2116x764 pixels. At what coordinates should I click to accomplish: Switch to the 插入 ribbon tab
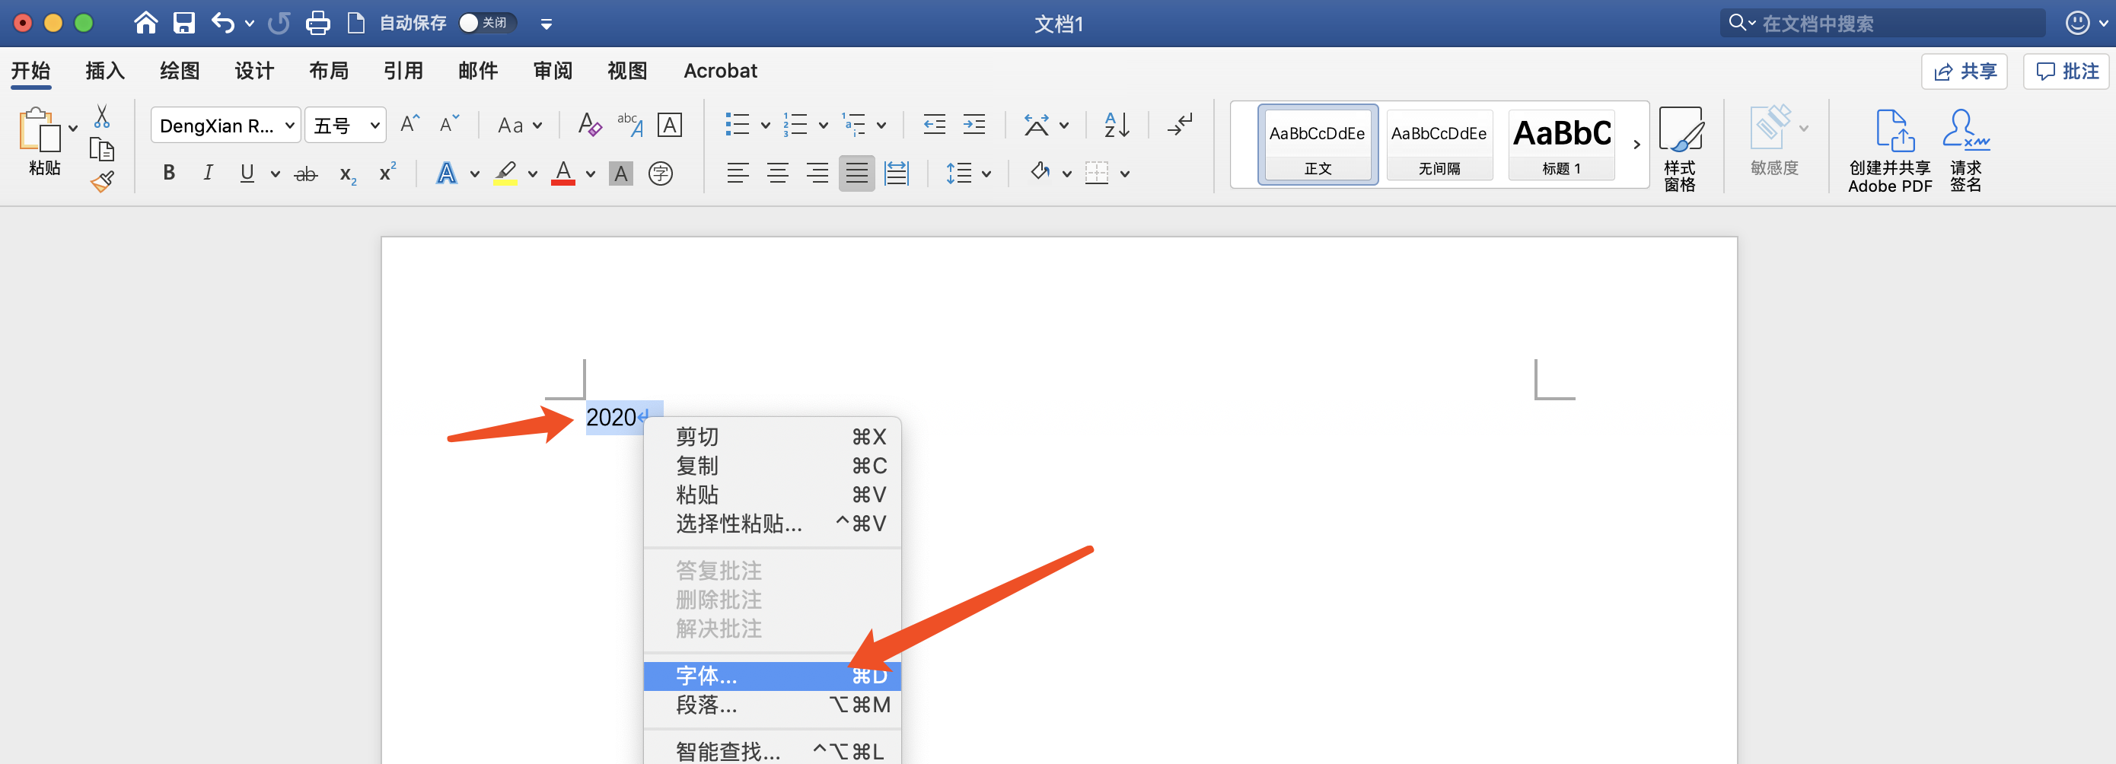104,72
